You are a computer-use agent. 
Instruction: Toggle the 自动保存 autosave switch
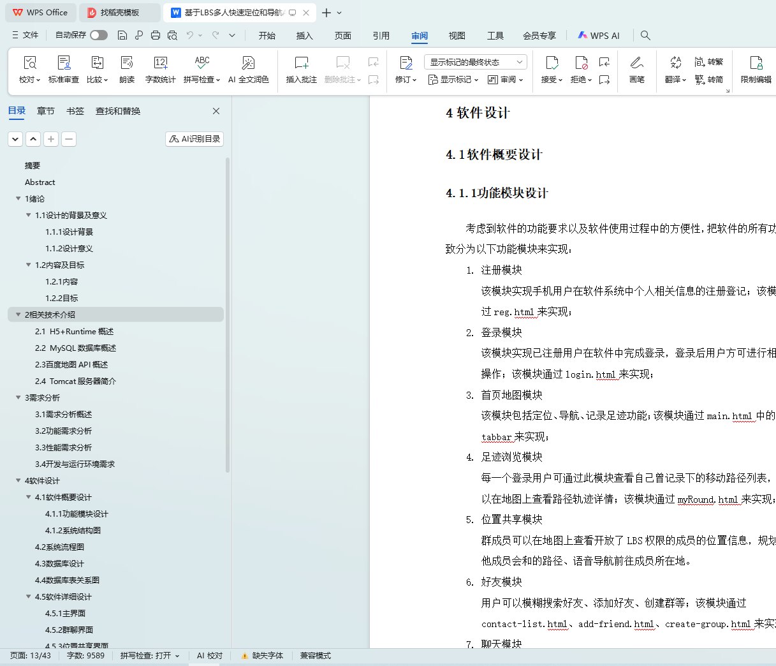point(98,35)
